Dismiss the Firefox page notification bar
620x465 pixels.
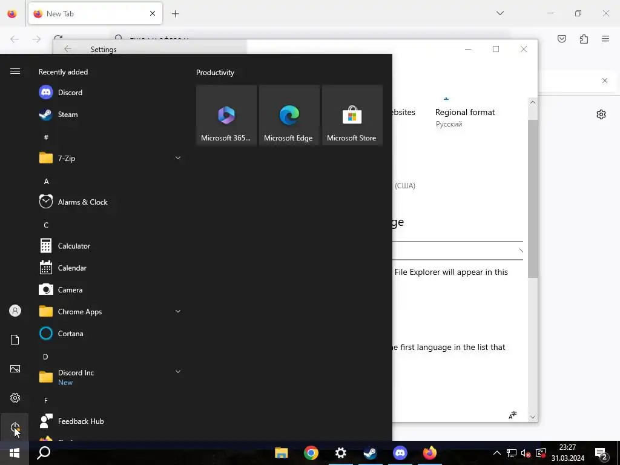605,81
